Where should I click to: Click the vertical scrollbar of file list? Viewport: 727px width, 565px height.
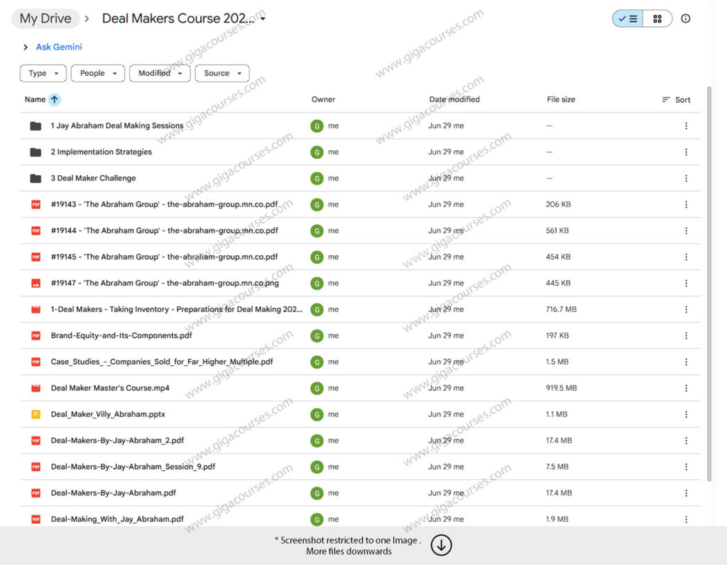click(709, 284)
